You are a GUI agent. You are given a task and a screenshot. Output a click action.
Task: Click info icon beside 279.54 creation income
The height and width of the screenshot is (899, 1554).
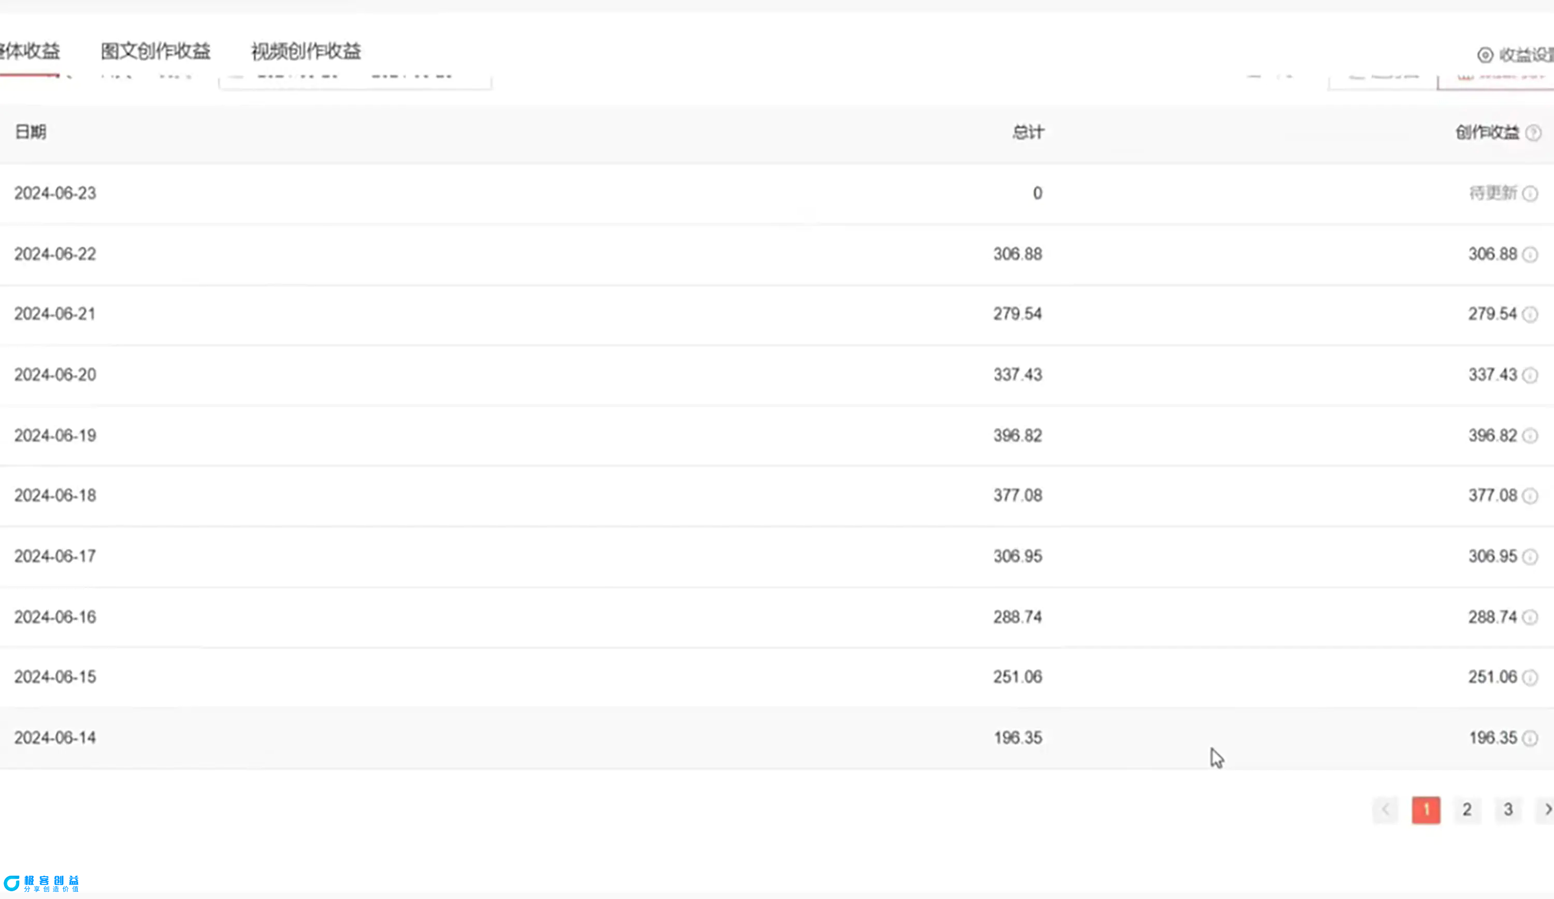tap(1530, 315)
